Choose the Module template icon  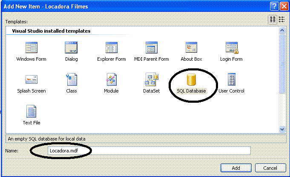pos(111,79)
